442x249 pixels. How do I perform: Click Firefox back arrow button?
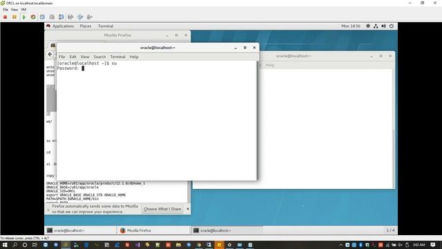pos(50,54)
